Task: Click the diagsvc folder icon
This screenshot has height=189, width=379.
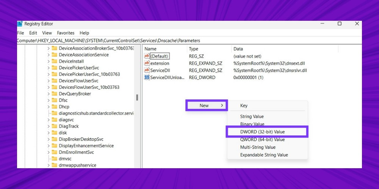Action: tap(54, 120)
